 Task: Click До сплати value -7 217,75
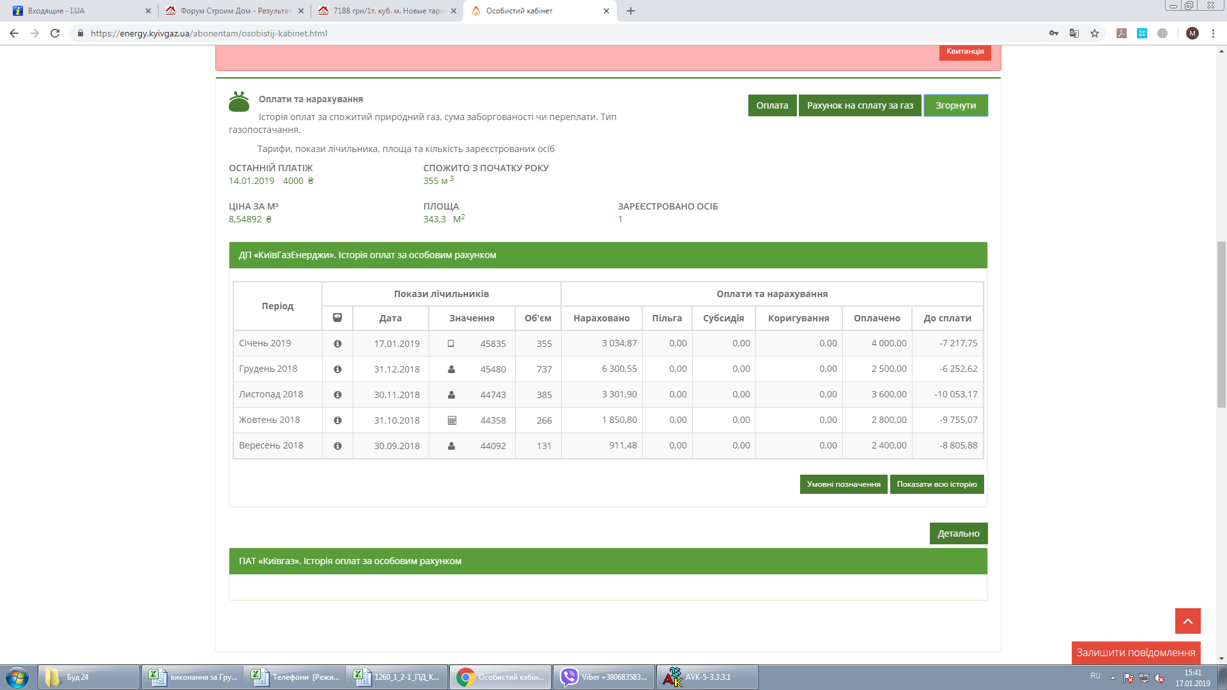coord(958,344)
